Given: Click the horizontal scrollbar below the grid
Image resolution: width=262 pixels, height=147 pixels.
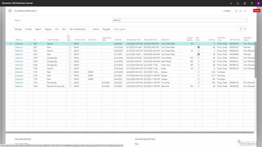Looking at the screenshot, I should tap(129, 132).
